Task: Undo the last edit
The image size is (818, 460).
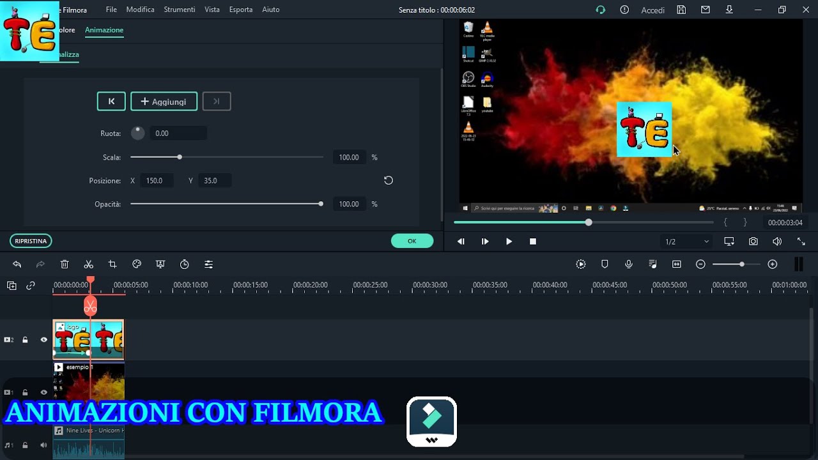Action: pyautogui.click(x=17, y=264)
